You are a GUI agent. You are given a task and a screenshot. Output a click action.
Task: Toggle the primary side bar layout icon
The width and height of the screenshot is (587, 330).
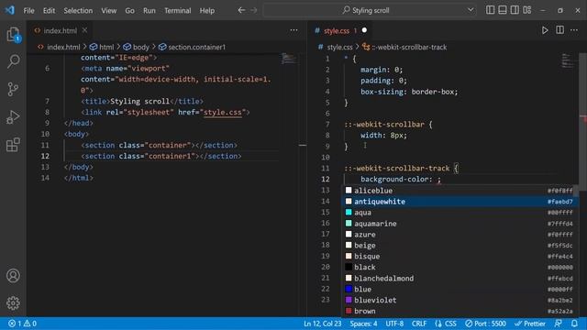490,10
